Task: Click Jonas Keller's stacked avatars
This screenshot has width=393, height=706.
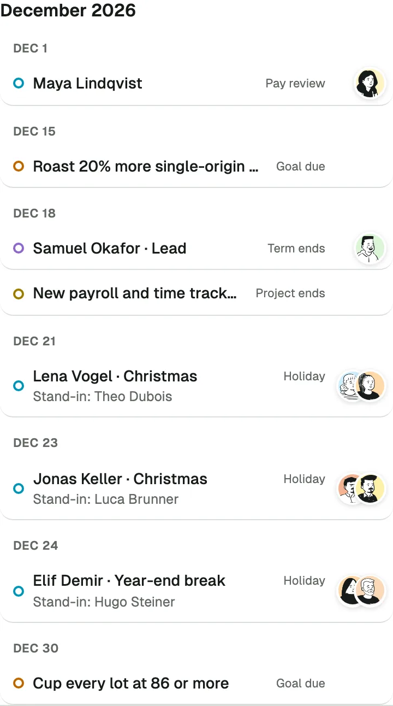Action: point(361,488)
